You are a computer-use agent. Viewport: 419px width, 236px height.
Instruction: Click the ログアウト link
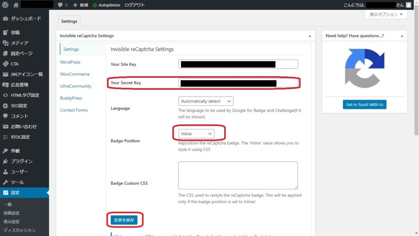135,5
